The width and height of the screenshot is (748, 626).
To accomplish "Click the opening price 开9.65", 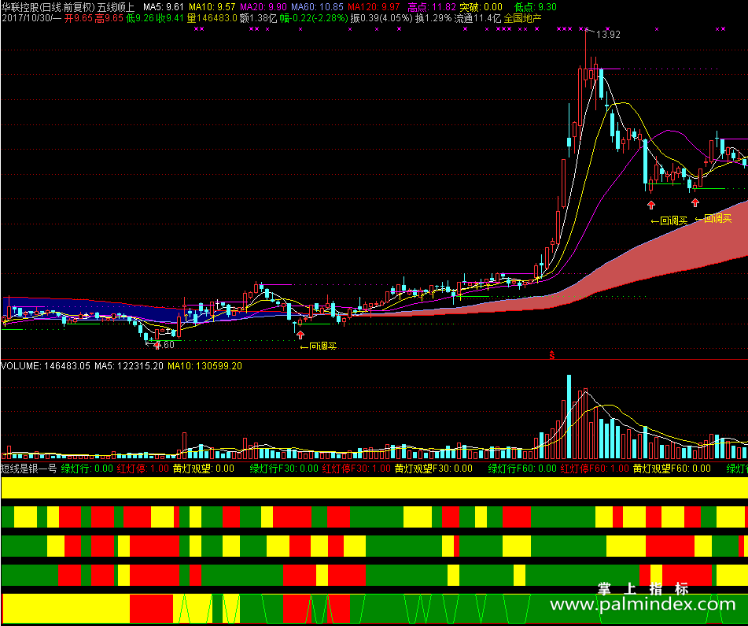I will [78, 18].
